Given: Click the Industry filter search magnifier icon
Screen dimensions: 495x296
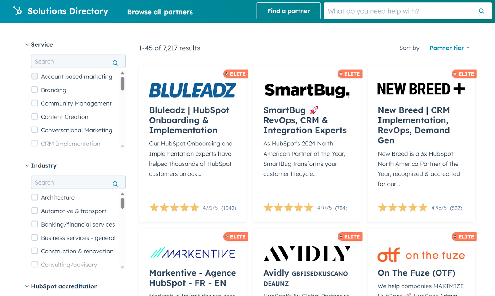Looking at the screenshot, I should 115,184.
